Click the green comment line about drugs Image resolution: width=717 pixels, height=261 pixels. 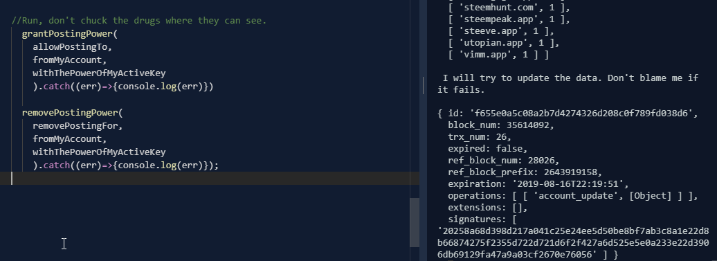click(x=138, y=21)
